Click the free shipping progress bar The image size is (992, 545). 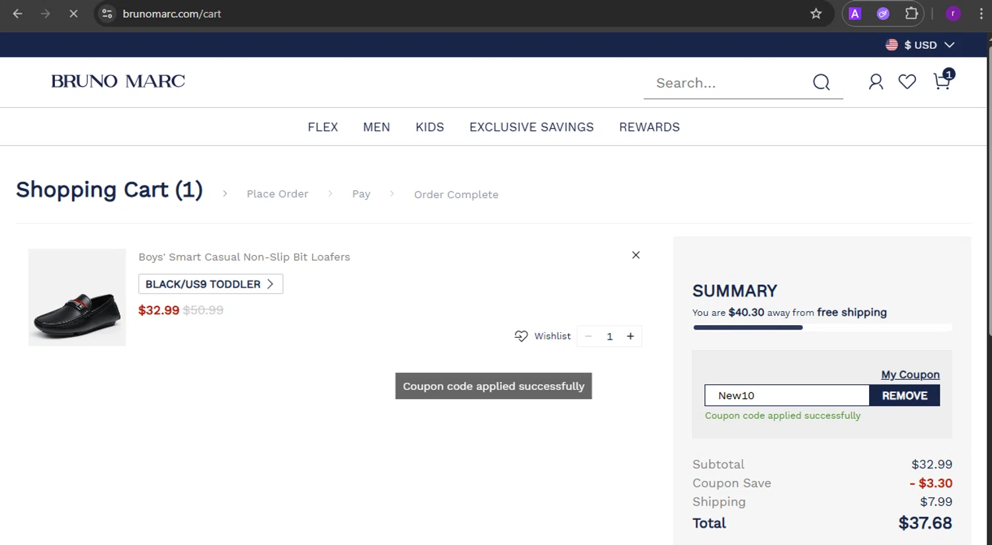[x=823, y=328]
